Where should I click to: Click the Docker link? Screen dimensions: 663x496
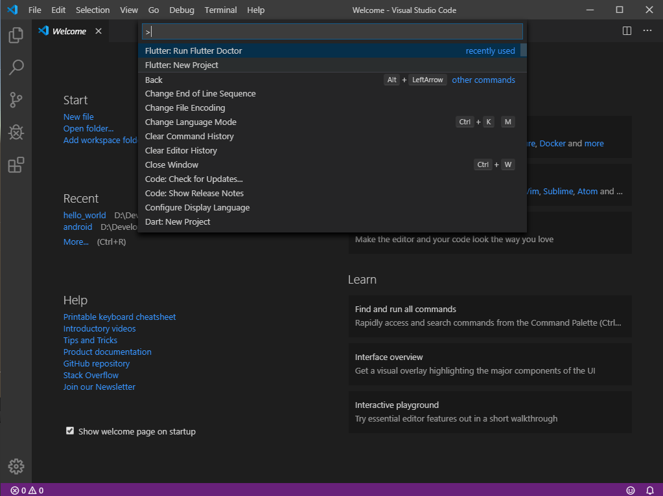point(552,144)
